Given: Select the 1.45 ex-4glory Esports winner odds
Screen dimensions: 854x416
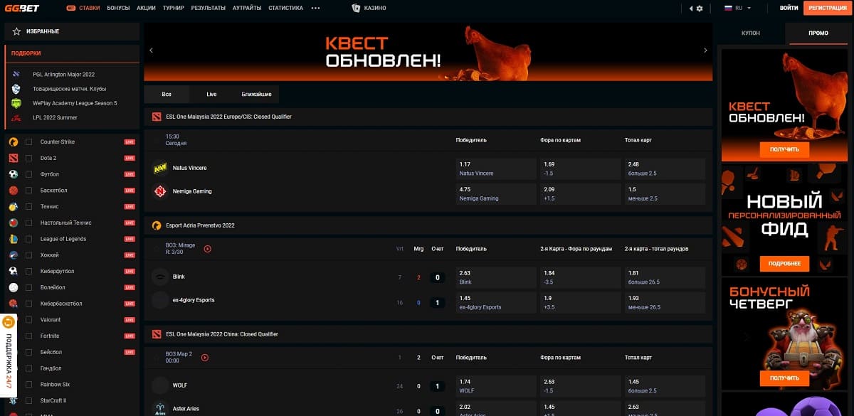Looking at the screenshot, I should (495, 302).
